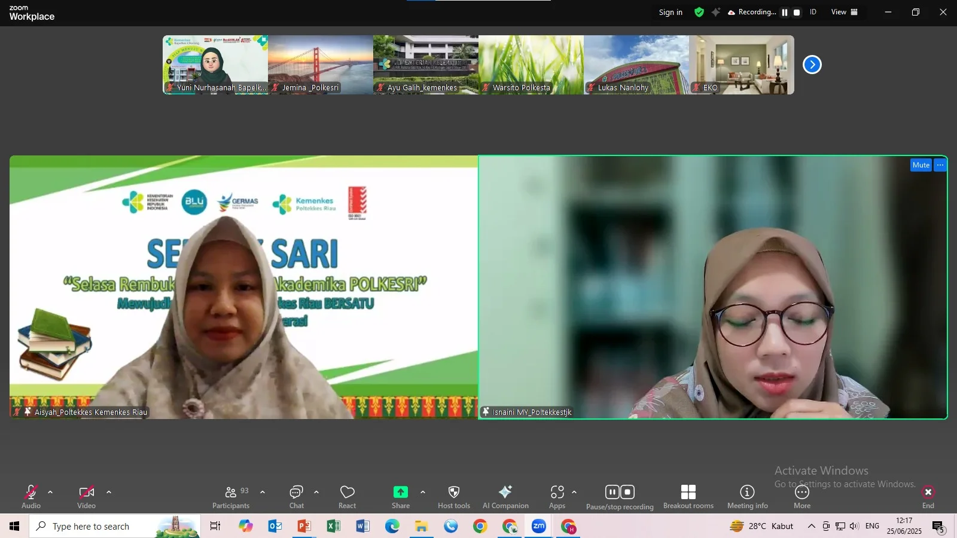957x538 pixels.
Task: Open the React emoji menu
Action: 347,496
